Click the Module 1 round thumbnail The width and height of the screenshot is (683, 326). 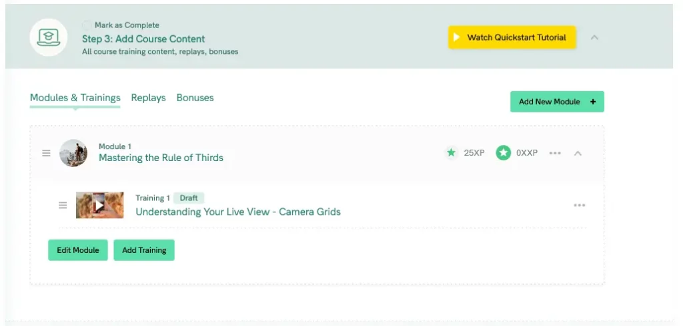click(x=73, y=153)
